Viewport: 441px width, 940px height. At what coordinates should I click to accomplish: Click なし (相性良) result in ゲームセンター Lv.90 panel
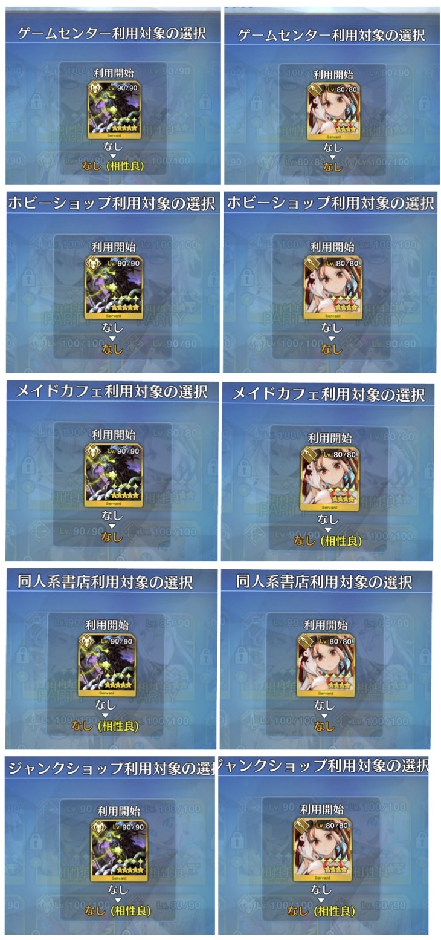[x=113, y=166]
